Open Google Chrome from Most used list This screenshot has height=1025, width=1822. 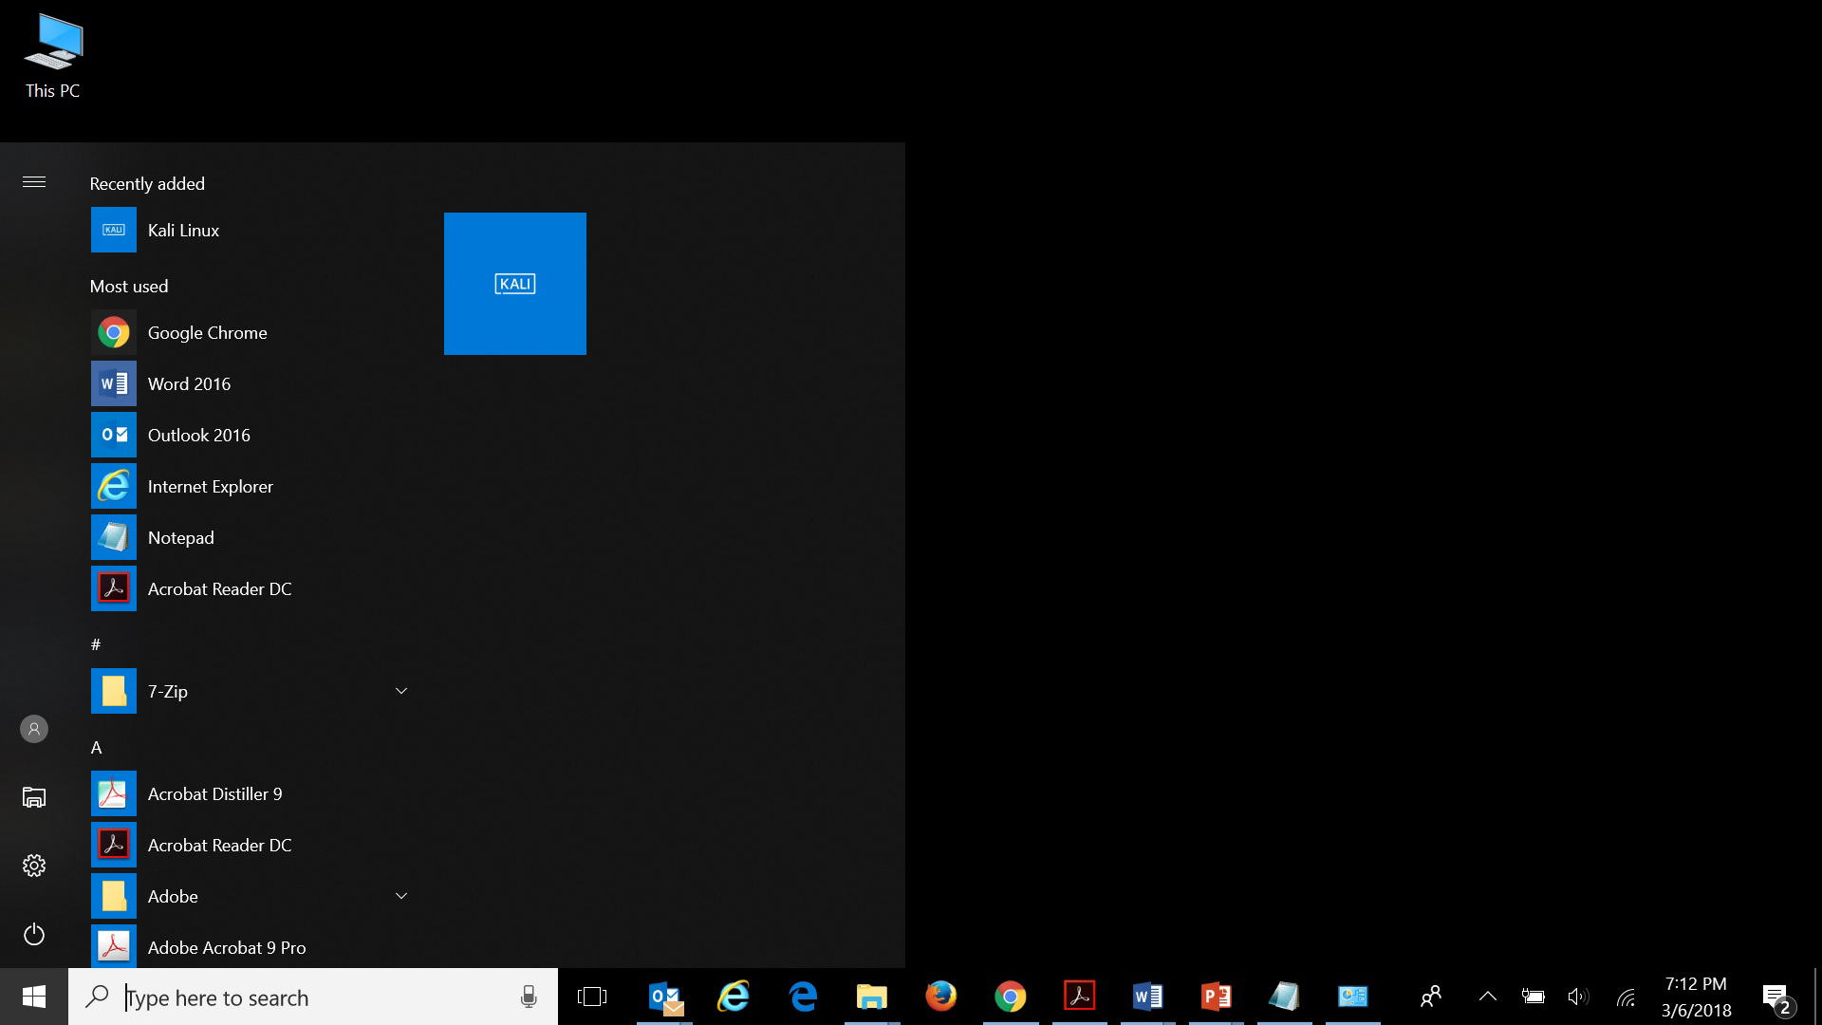pos(251,332)
